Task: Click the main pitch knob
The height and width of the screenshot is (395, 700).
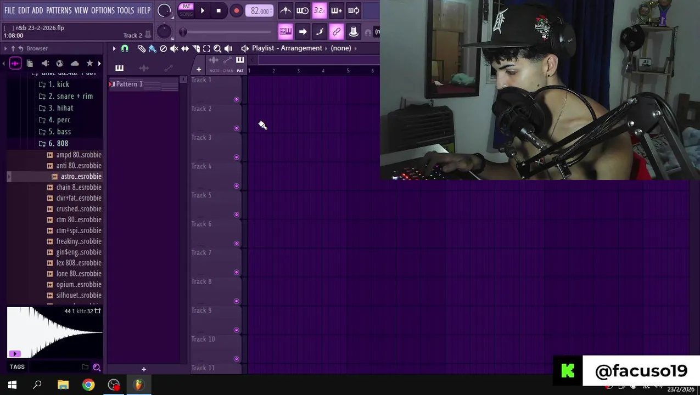Action: click(x=164, y=32)
